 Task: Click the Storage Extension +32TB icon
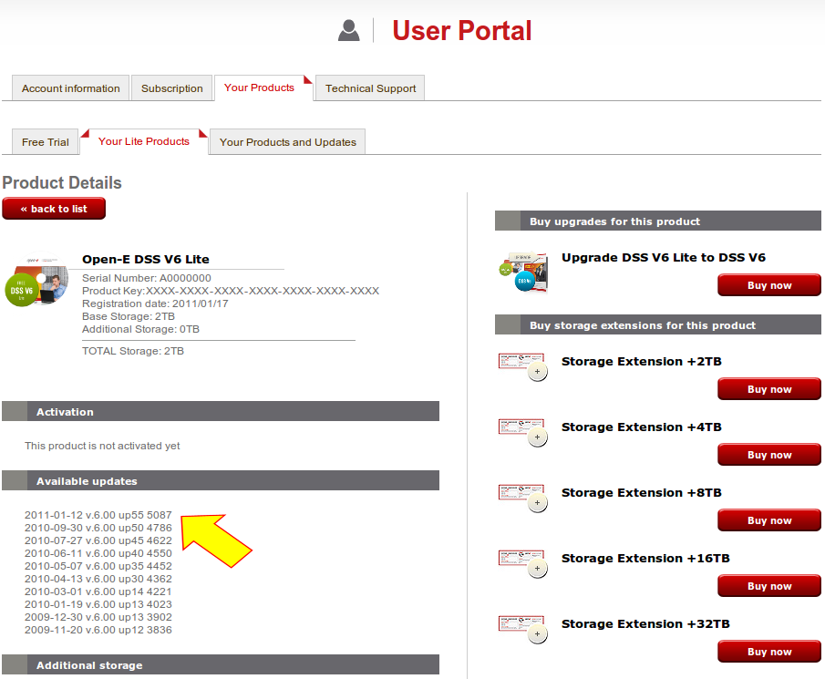pyautogui.click(x=523, y=630)
